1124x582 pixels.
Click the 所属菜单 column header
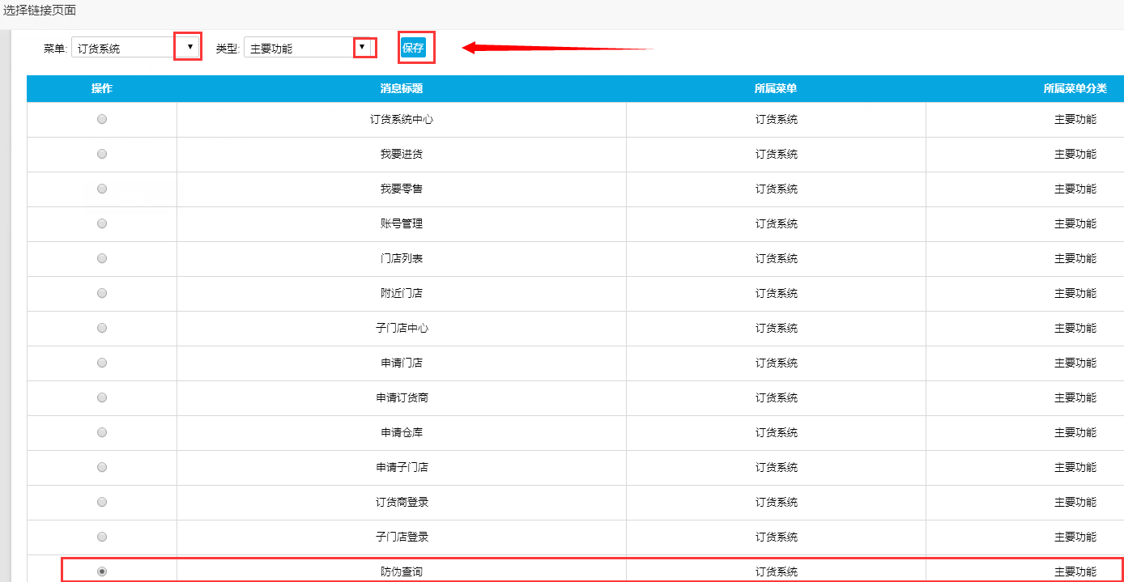(x=776, y=88)
